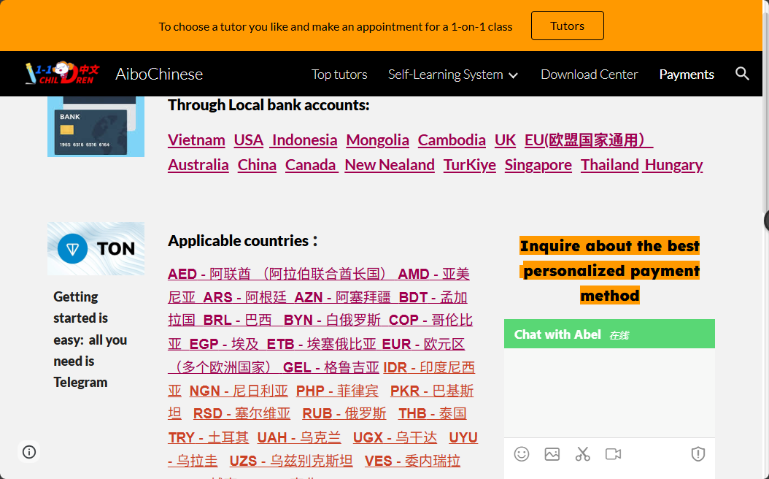Open the Thailand bank account link
769x479 pixels.
[x=610, y=165]
